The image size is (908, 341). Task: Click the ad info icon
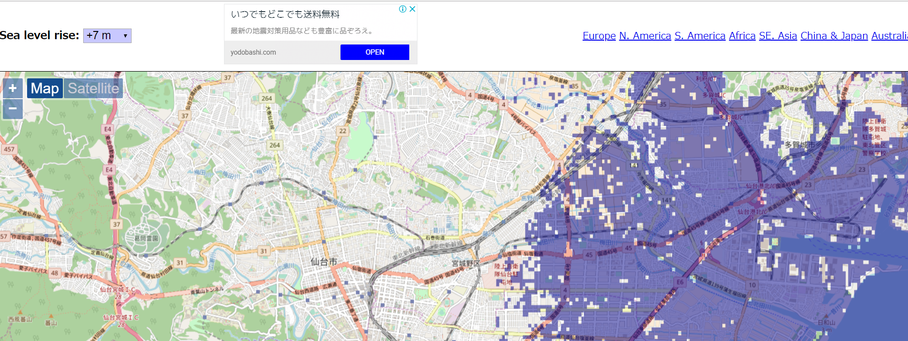pyautogui.click(x=402, y=9)
